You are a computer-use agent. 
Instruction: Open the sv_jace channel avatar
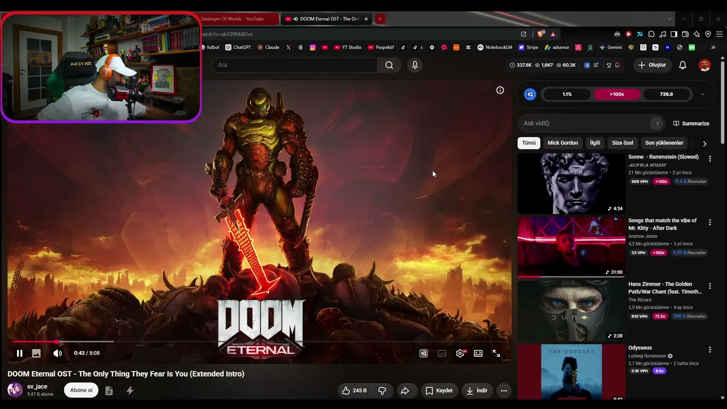point(15,390)
